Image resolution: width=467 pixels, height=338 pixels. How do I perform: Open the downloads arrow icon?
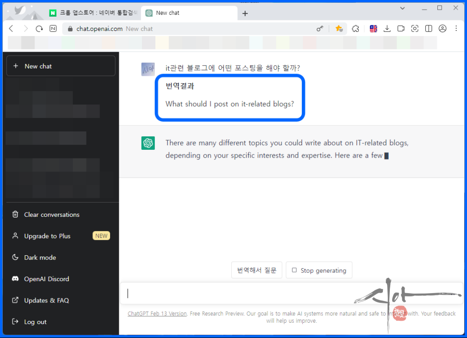click(x=387, y=29)
